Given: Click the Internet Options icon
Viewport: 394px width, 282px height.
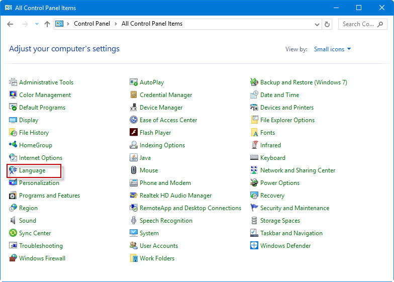Looking at the screenshot, I should [x=13, y=158].
